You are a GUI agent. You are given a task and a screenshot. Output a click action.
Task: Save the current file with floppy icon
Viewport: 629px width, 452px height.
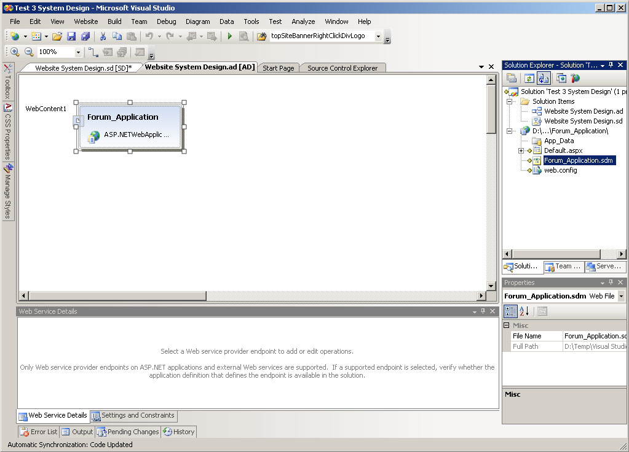pos(71,36)
